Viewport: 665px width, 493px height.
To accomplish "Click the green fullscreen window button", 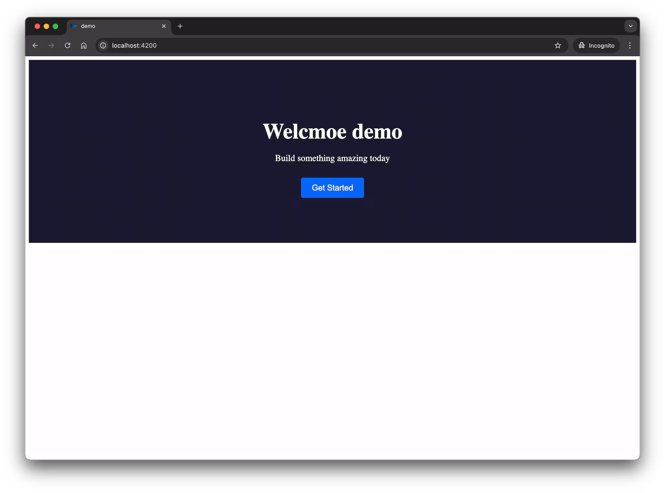I will 56,26.
